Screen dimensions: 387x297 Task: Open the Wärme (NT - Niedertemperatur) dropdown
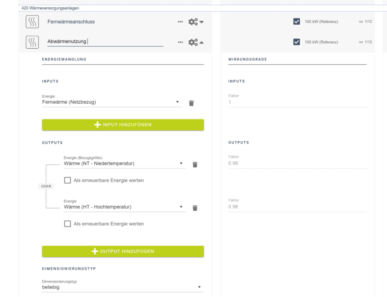coord(124,163)
